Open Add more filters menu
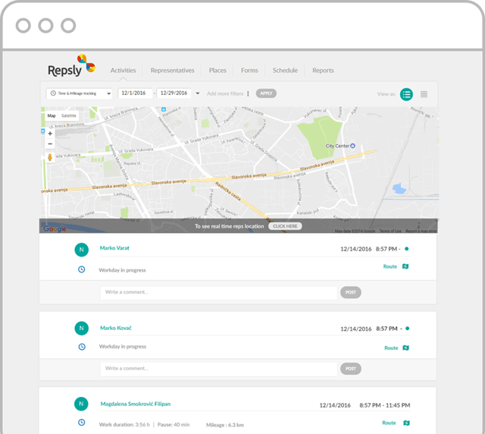485x434 pixels. click(x=228, y=93)
